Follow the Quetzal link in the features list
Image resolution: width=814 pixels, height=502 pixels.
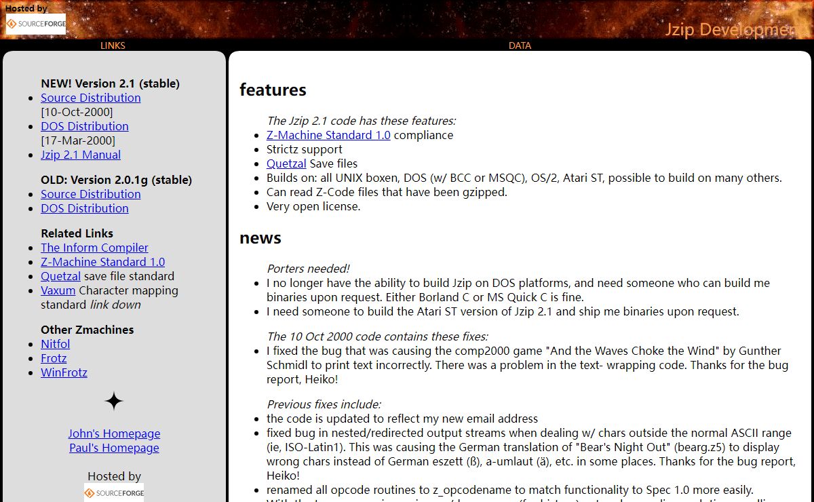286,163
